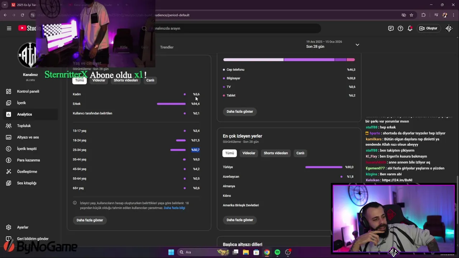Screen dimensions: 459x258
Task: Select Tümü chip in En çok izleyen yerler
Action: (x=229, y=153)
